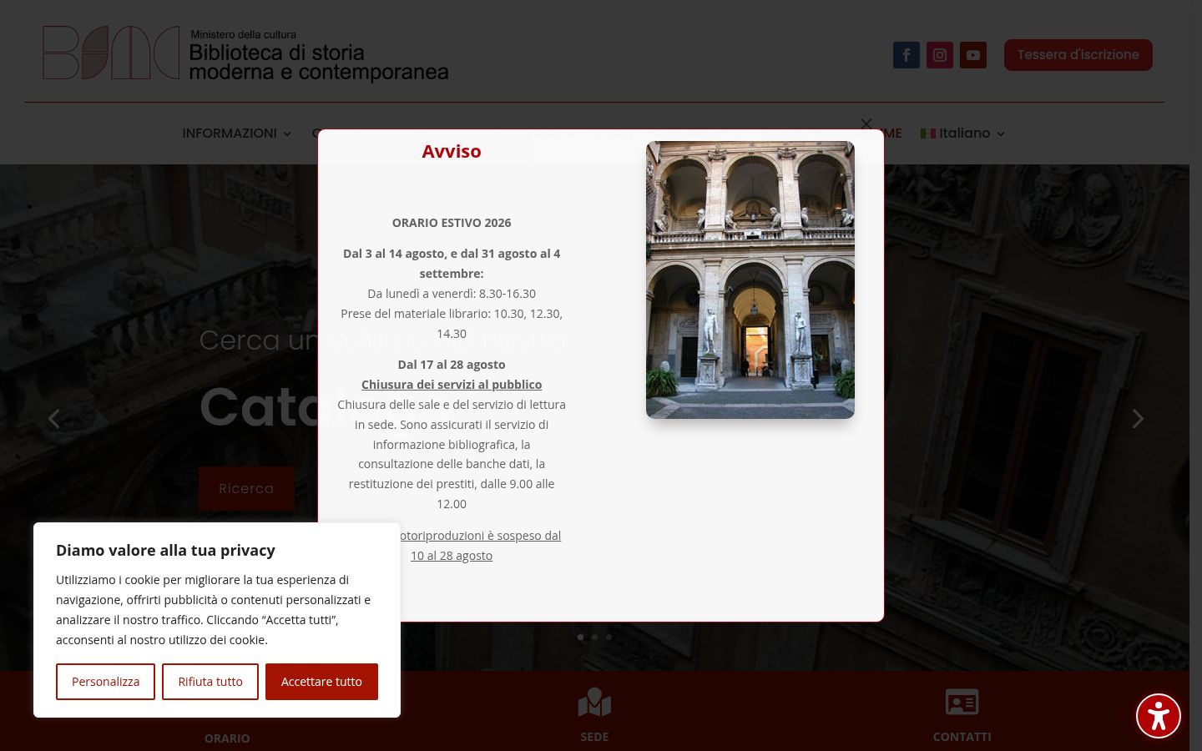
Task: Open the library's Instagram page icon
Action: [940, 55]
